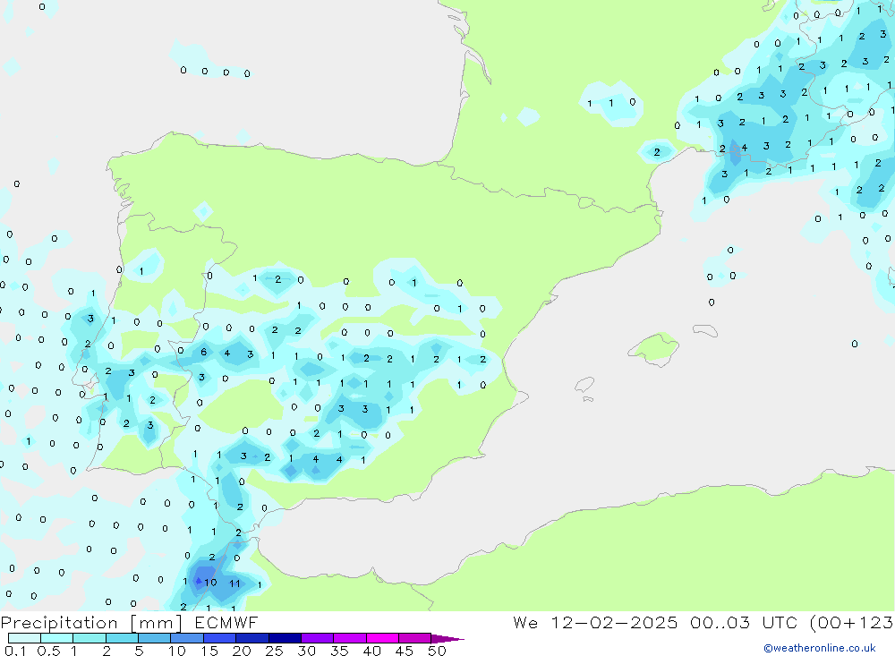Click the 35–40 mm legend swatch
The image size is (895, 656).
[350, 638]
